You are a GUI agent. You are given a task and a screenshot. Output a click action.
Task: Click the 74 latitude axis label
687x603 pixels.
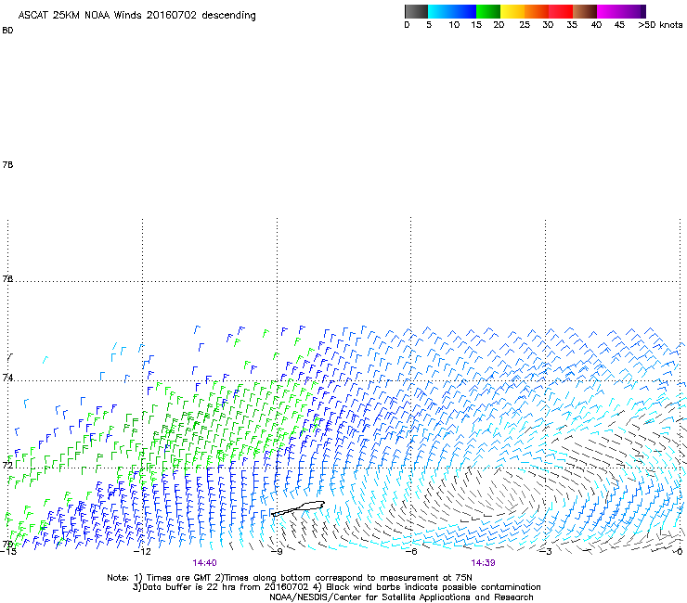[x=7, y=378]
